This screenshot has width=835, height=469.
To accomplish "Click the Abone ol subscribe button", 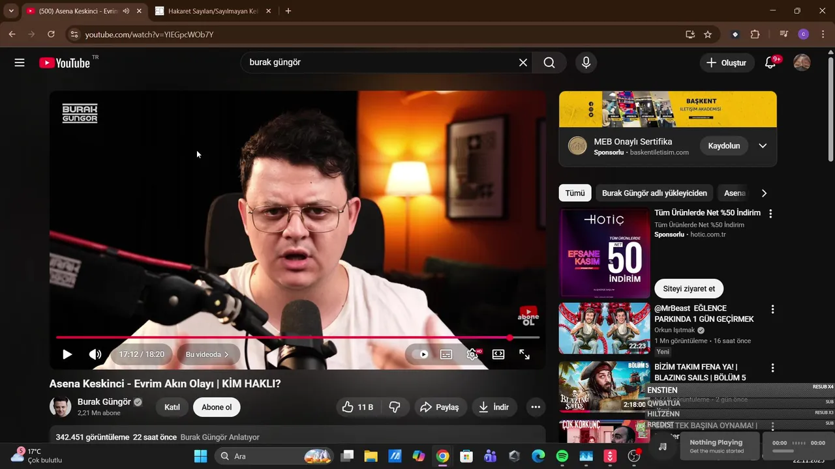I will pos(217,407).
